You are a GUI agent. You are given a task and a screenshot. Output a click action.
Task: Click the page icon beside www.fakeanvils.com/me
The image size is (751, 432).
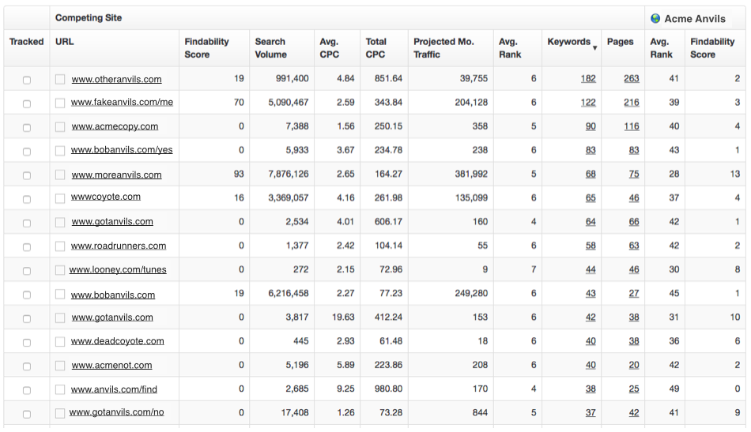click(60, 103)
